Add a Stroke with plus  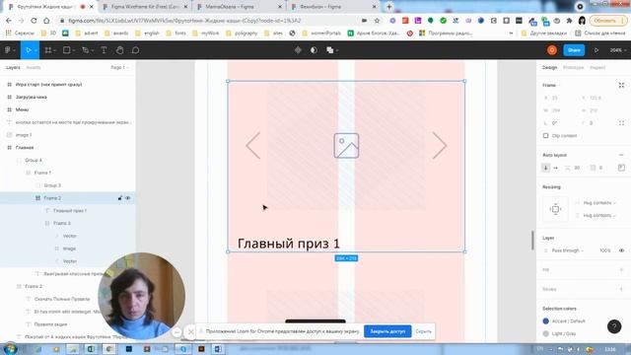coord(621,289)
